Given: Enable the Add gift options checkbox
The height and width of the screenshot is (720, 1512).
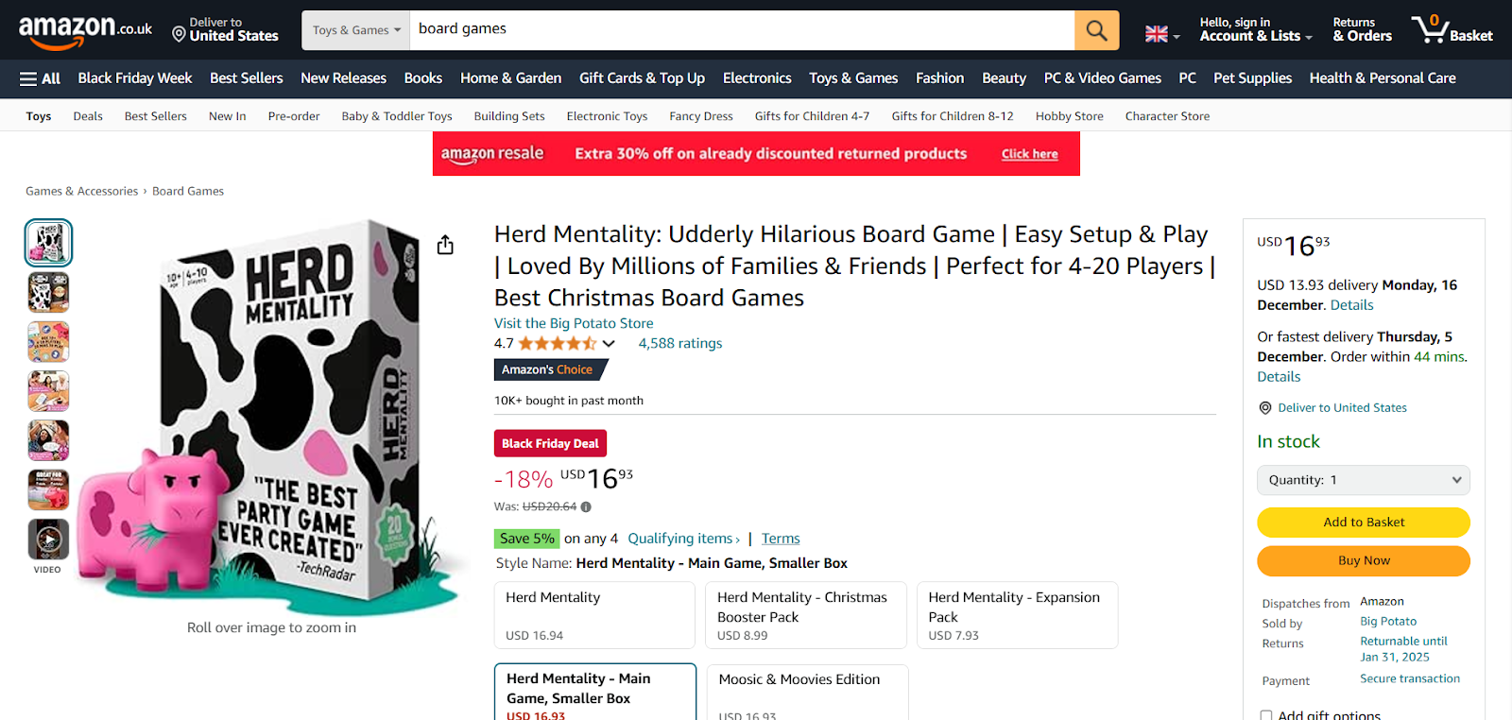Looking at the screenshot, I should [1265, 715].
